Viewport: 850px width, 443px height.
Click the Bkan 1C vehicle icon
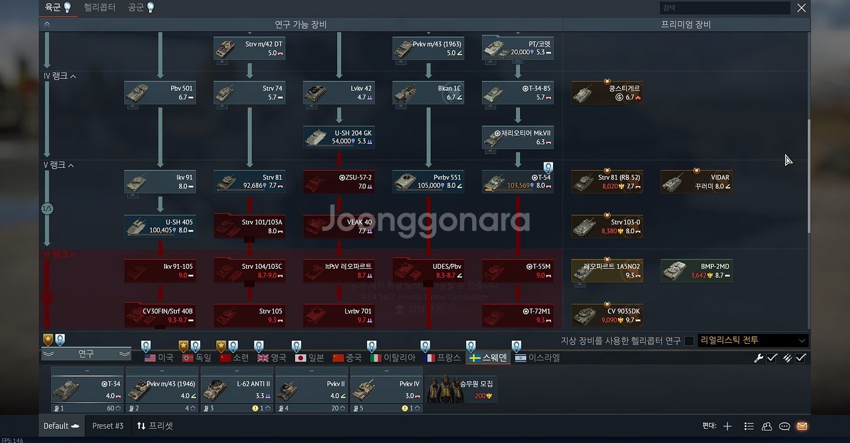404,93
